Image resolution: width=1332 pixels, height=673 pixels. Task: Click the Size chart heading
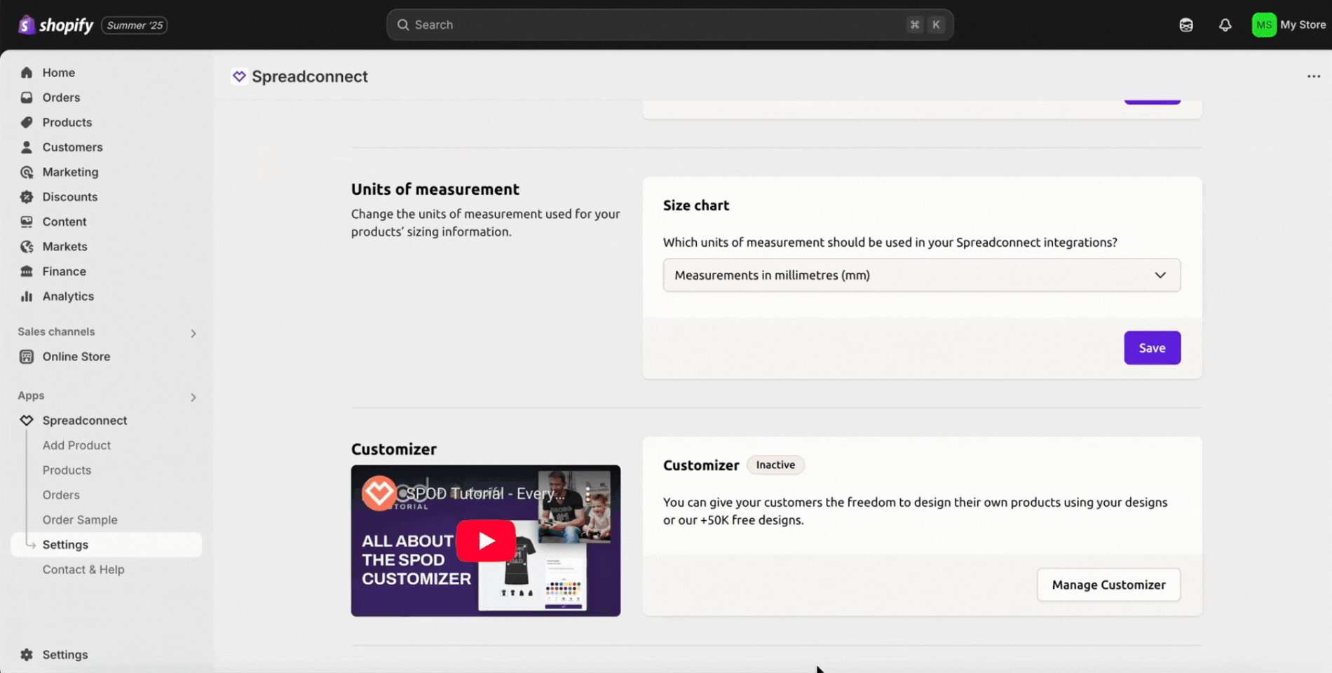(x=696, y=205)
